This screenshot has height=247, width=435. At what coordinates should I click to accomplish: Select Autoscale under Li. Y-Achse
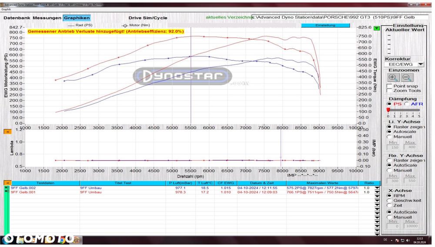pyautogui.click(x=389, y=132)
